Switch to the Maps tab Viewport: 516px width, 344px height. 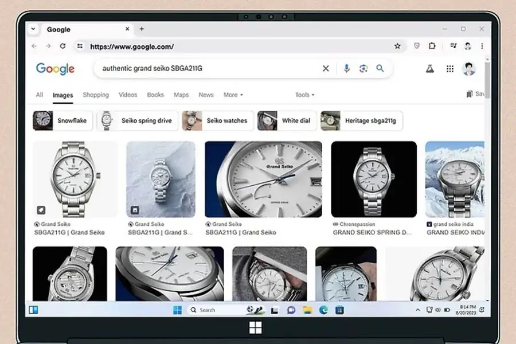point(181,95)
